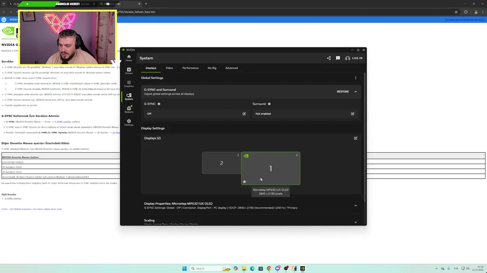Open the Redeem page in the sidebar

[129, 110]
